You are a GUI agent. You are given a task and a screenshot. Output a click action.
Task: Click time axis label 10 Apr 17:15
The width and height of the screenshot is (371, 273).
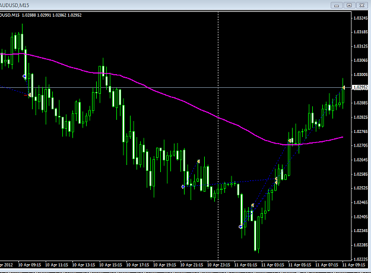(x=138, y=265)
